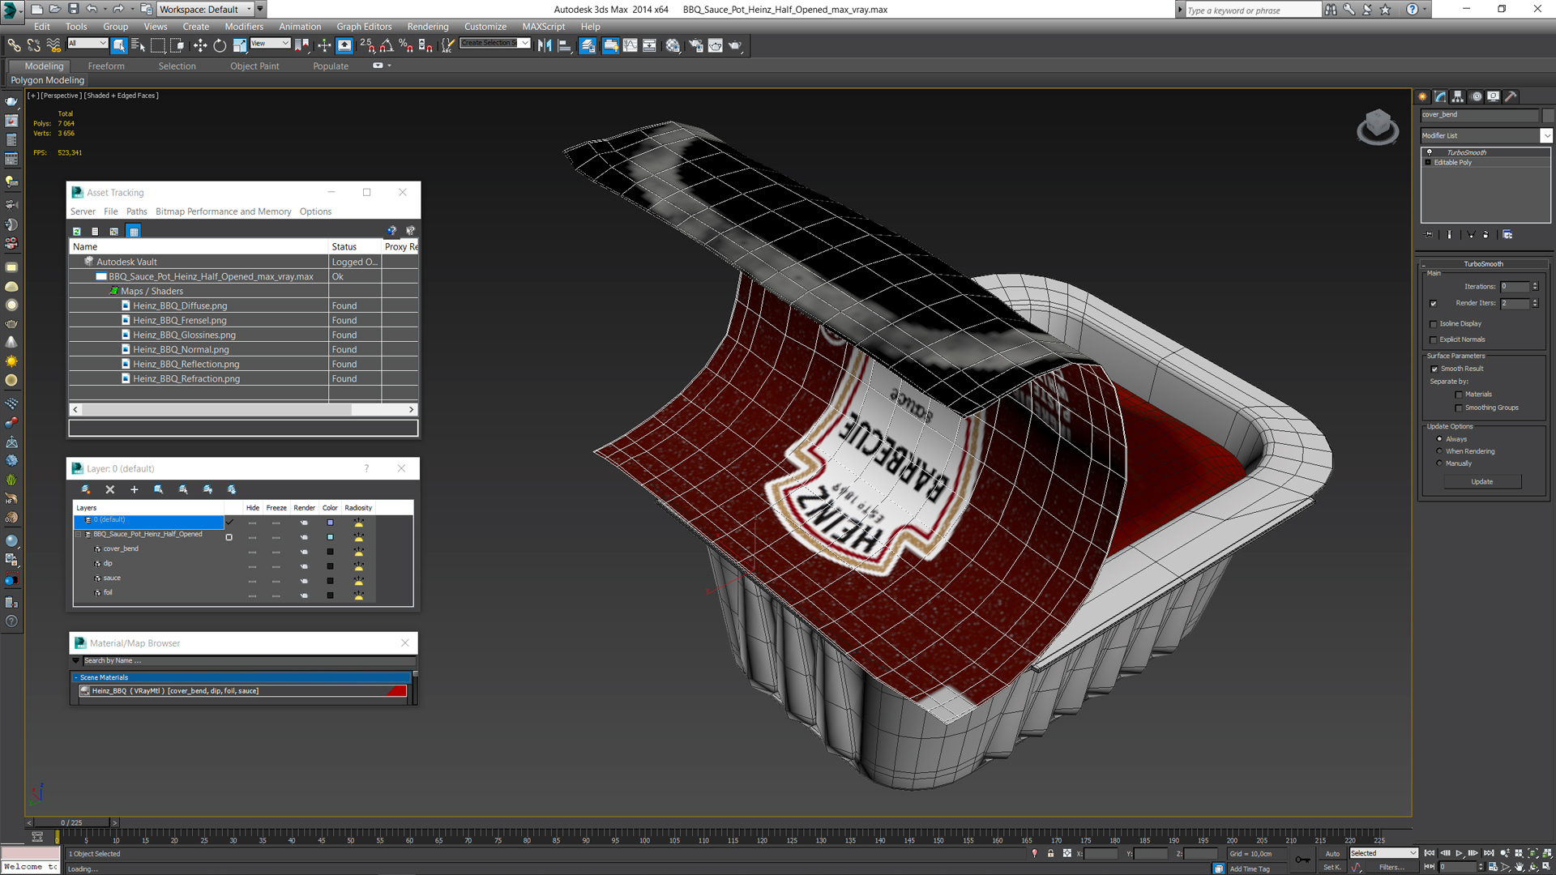Switch to the Utilities command panel
This screenshot has width=1556, height=875.
(x=1511, y=96)
